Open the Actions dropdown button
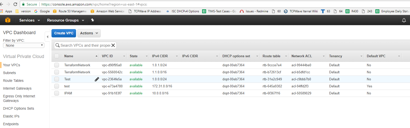410x128 pixels. pyautogui.click(x=89, y=33)
